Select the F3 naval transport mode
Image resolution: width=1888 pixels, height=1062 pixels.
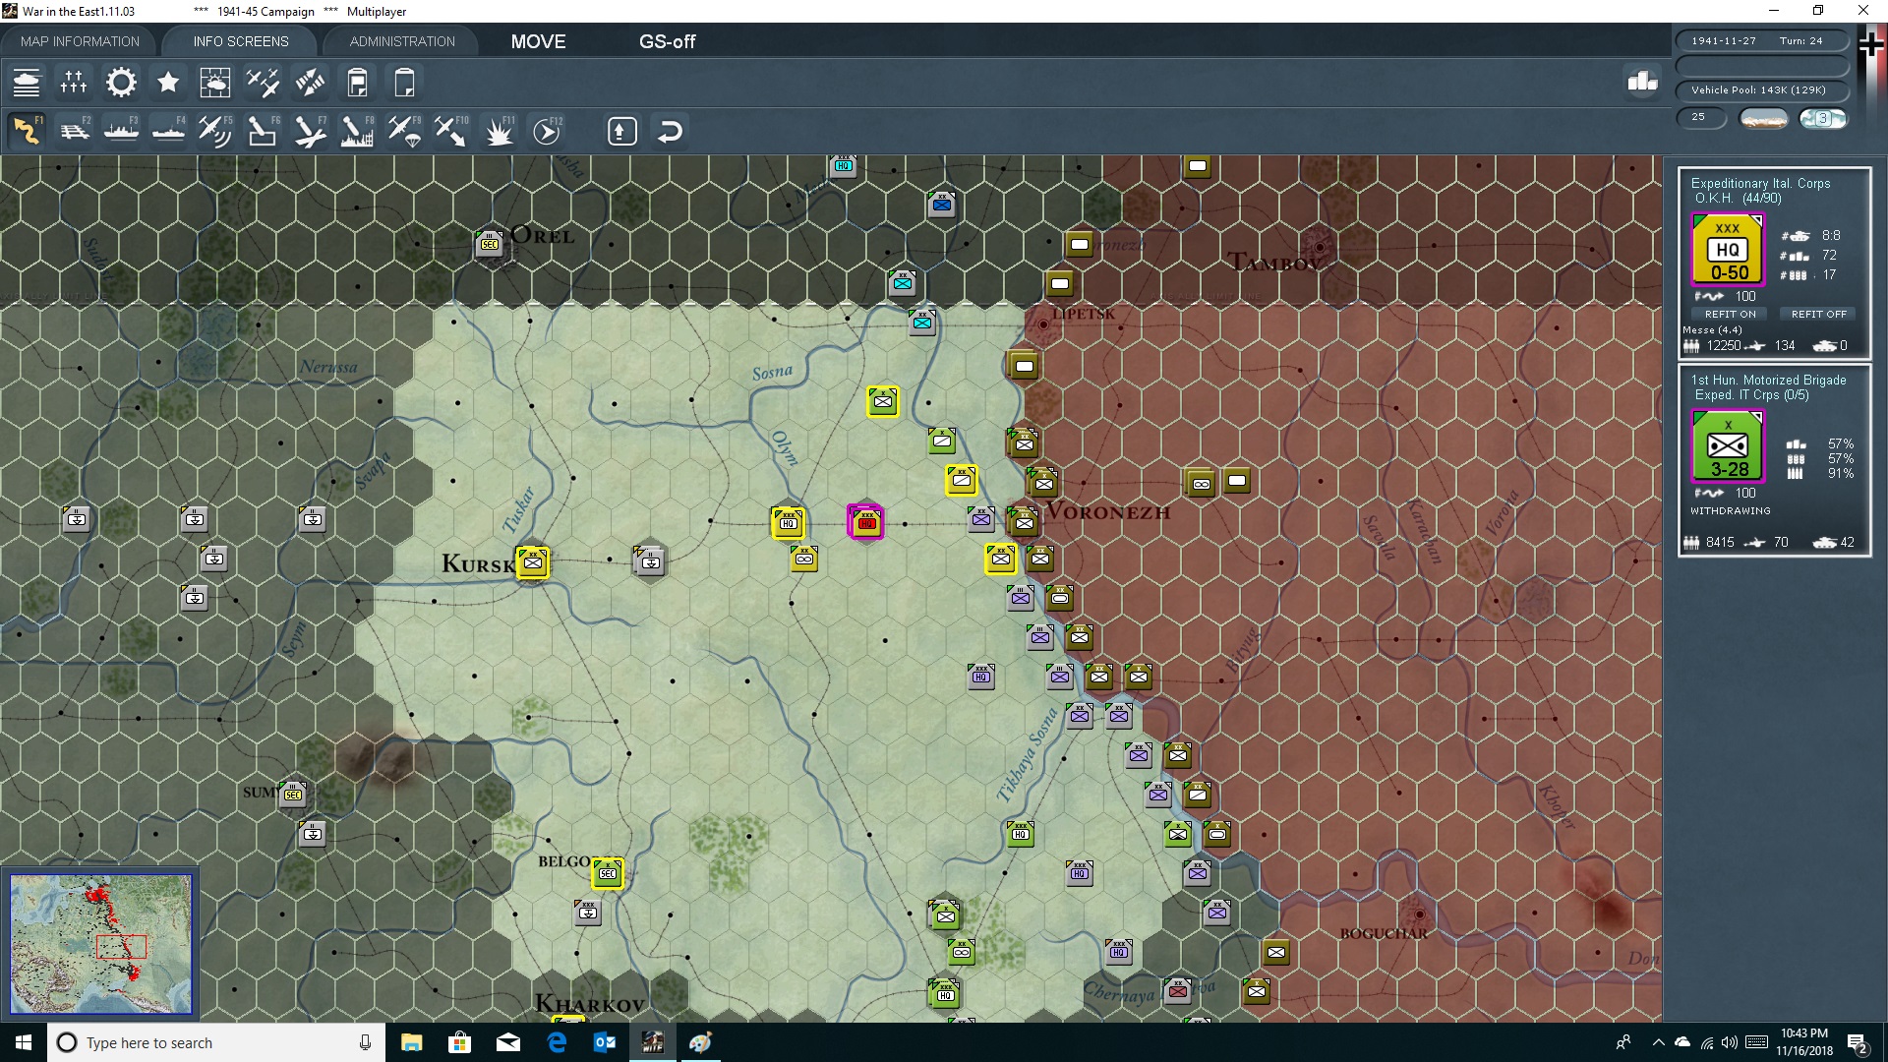pyautogui.click(x=121, y=131)
